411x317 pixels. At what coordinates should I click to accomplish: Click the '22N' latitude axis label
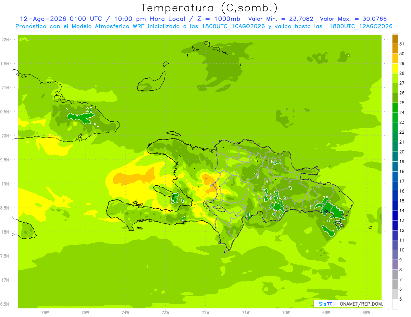tap(5, 40)
